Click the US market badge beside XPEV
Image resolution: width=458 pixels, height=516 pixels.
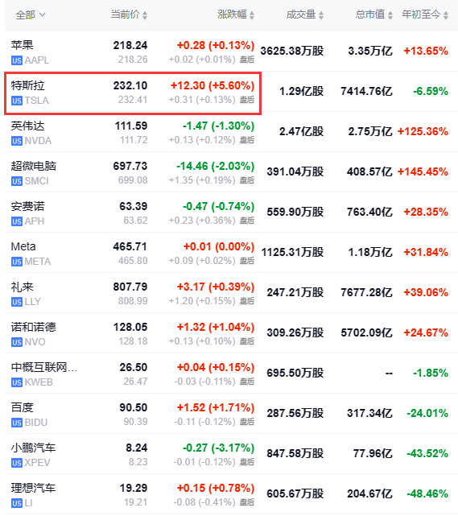coord(16,463)
